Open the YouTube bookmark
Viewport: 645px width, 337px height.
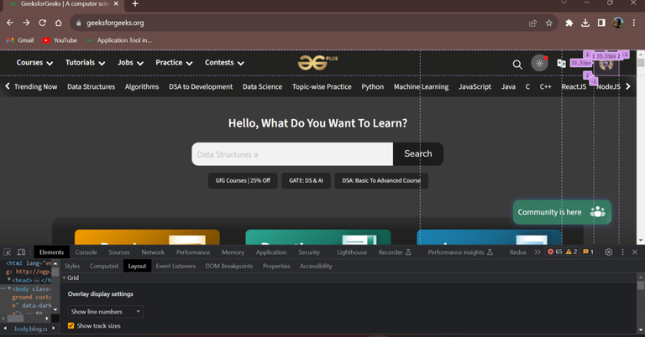pyautogui.click(x=60, y=40)
